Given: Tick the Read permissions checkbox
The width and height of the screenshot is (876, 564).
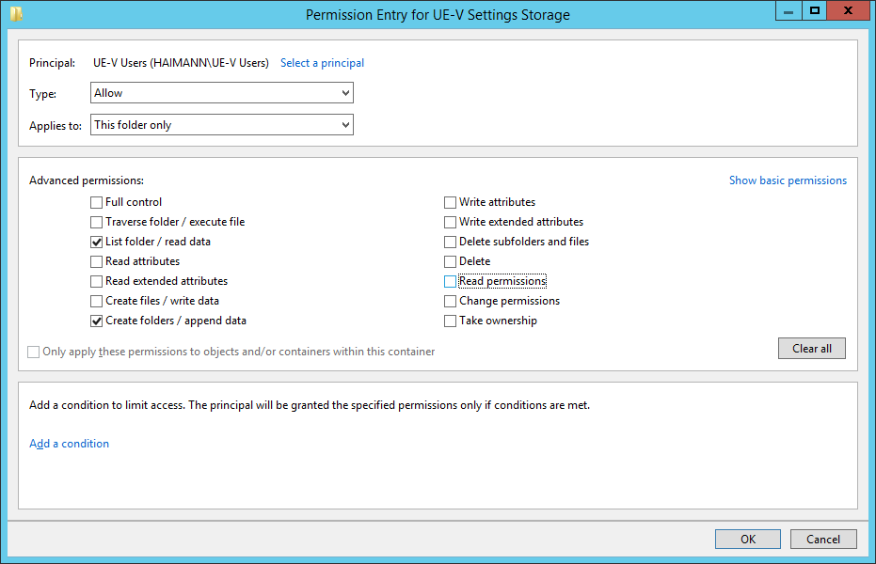Looking at the screenshot, I should (451, 282).
